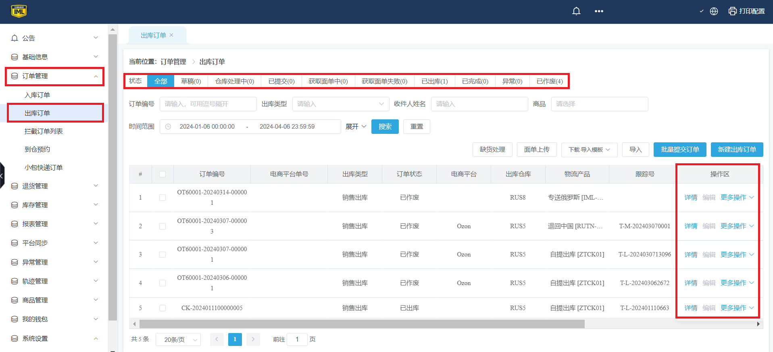Click the 面单上传 button
Image resolution: width=773 pixels, height=352 pixels.
click(537, 150)
